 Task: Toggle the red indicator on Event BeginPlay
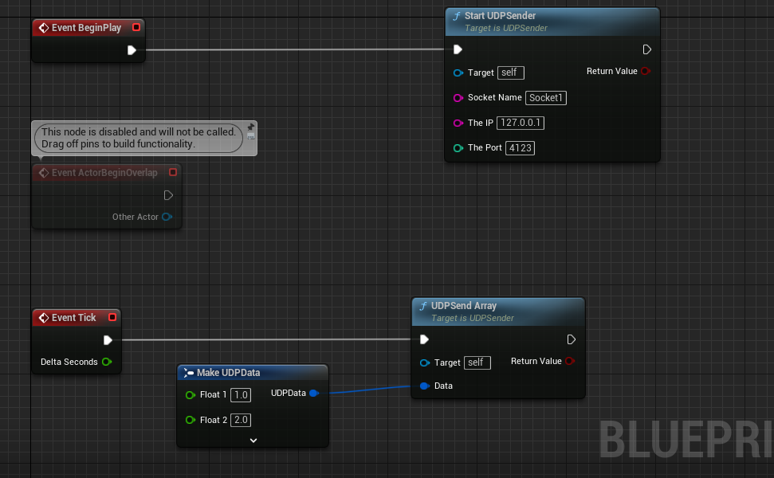136,26
